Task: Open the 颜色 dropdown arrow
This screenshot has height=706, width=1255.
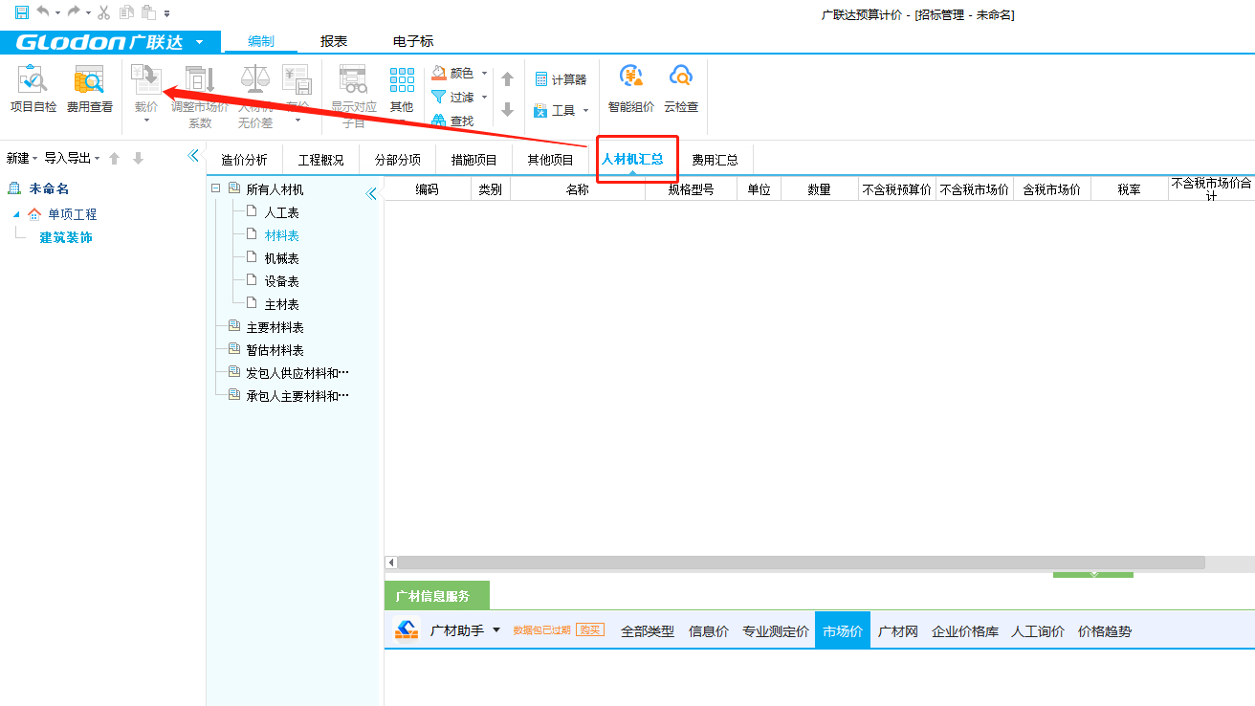Action: [x=484, y=74]
